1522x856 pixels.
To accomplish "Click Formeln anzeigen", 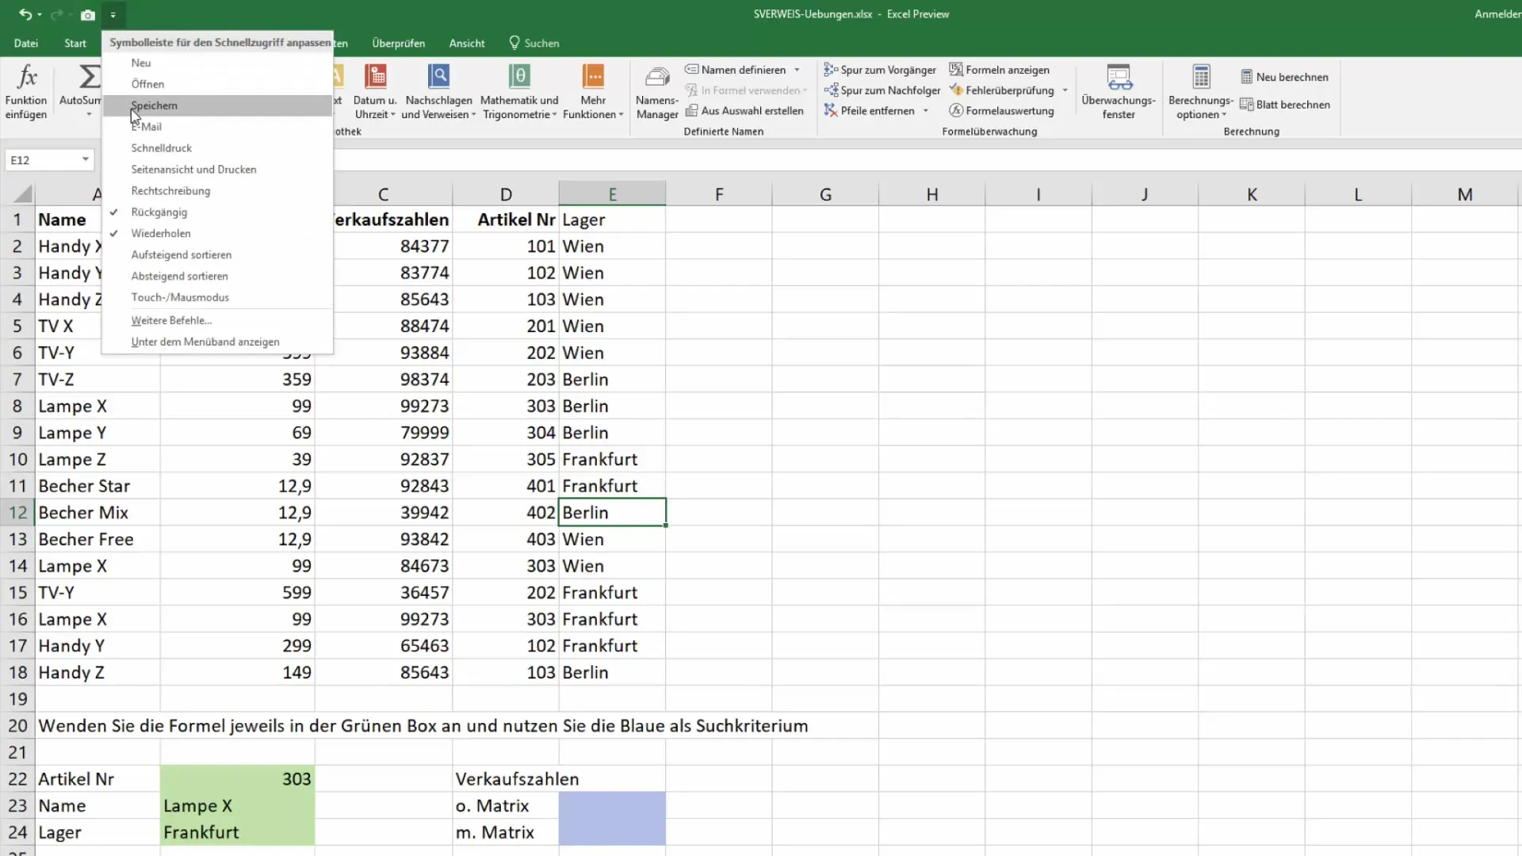I will (1000, 70).
